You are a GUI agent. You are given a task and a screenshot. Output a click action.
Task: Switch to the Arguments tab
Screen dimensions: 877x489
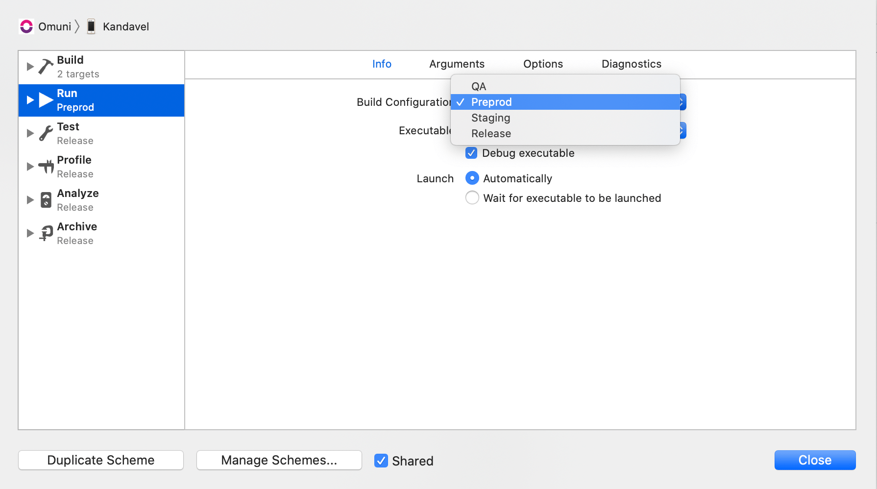457,64
